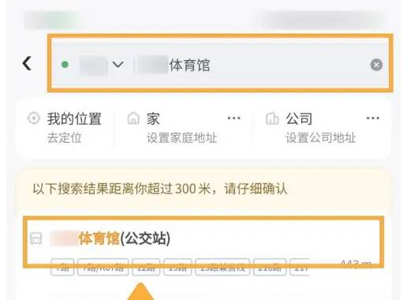403x300 pixels.
Task: Tap the 216路 bus route tag
Action: [x=270, y=267]
